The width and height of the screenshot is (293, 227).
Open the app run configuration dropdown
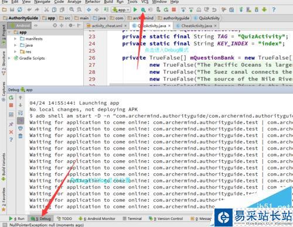point(121,10)
